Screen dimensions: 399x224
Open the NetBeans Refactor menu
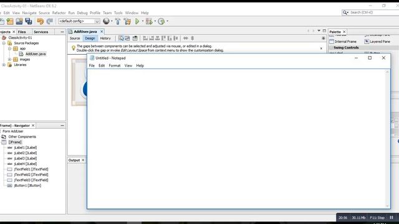point(59,13)
